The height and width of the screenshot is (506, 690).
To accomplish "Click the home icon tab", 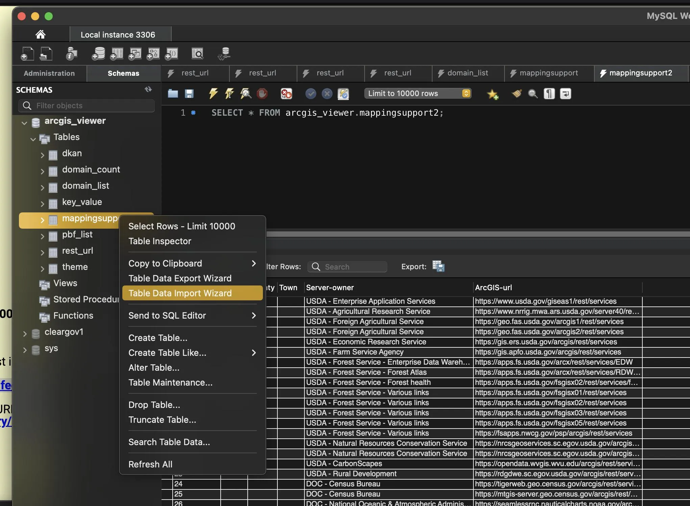I will tap(41, 34).
